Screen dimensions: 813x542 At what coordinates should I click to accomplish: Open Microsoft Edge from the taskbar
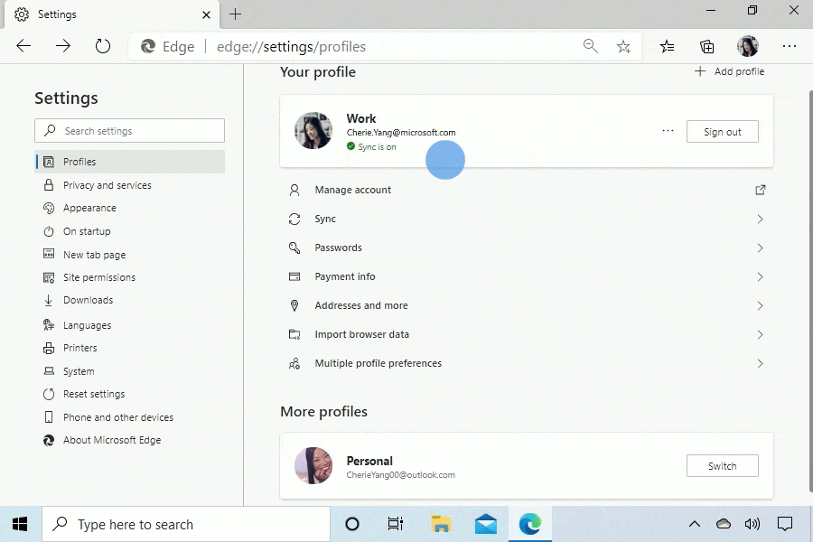point(530,524)
